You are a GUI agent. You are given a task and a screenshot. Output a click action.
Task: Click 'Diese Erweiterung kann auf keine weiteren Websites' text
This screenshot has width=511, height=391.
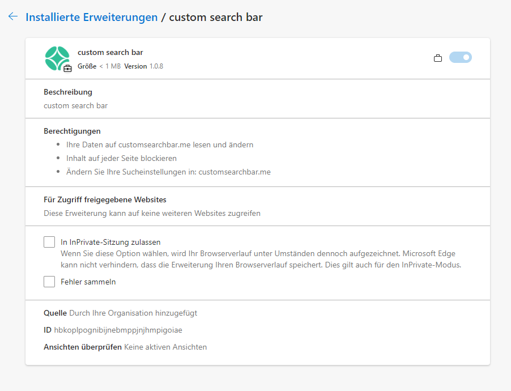152,213
